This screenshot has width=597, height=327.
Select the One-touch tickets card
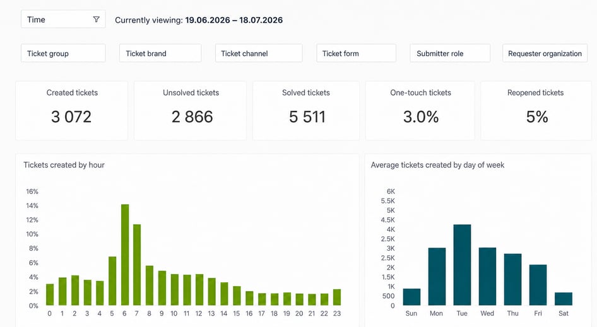(x=420, y=110)
